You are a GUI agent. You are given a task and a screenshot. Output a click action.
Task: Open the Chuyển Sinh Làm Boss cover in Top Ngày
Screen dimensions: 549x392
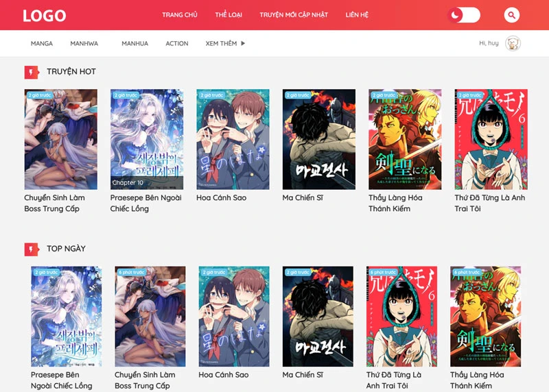point(150,316)
